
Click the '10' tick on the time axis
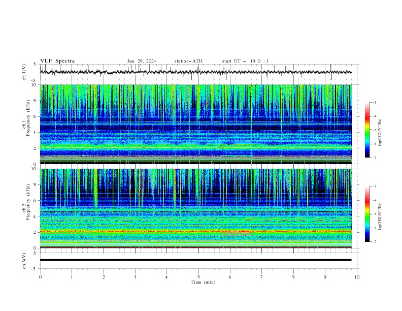click(357, 277)
